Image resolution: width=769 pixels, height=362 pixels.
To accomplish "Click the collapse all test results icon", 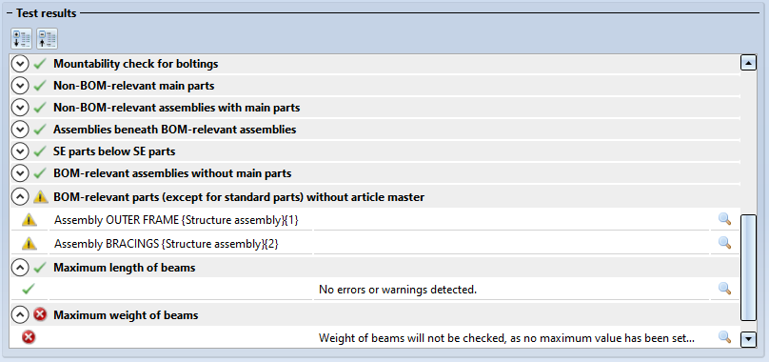I will pos(47,39).
